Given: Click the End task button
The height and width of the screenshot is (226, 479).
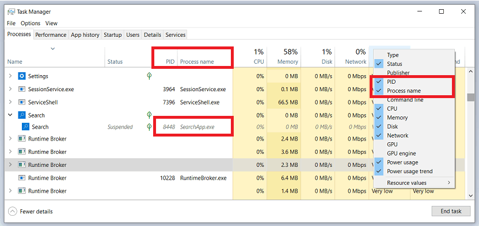Looking at the screenshot, I should tap(451, 211).
